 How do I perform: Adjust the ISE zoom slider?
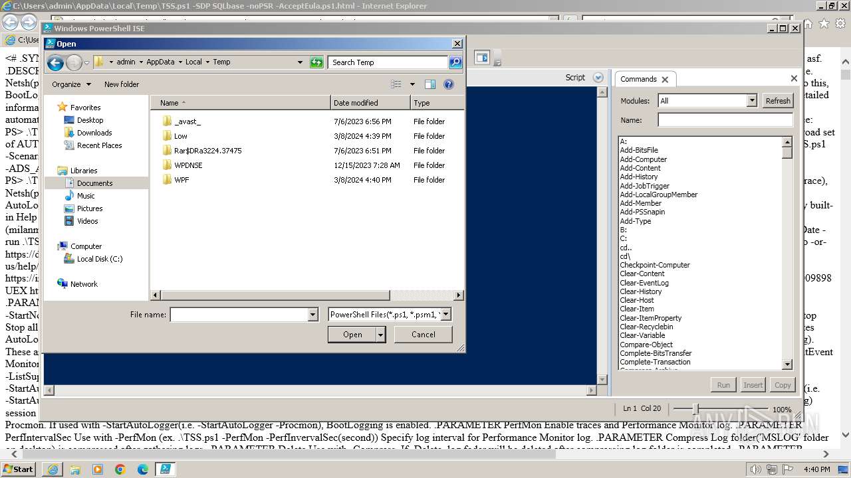pos(695,409)
